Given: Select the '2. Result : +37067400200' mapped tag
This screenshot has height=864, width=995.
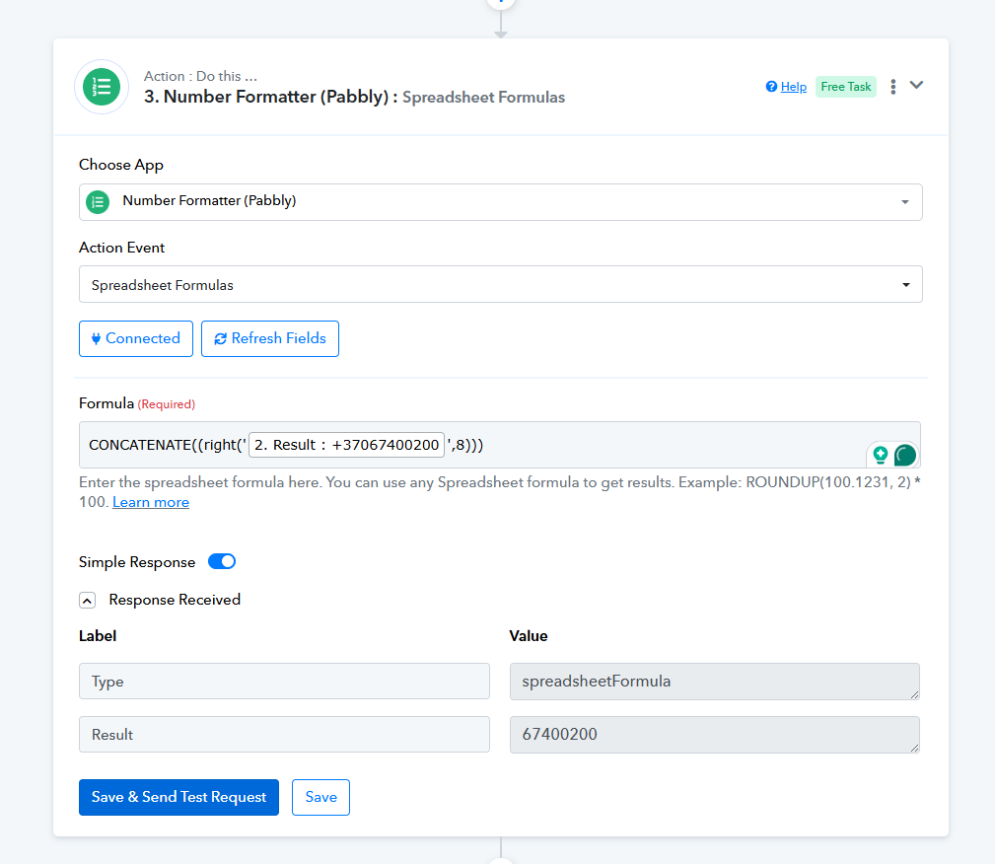Looking at the screenshot, I should (x=346, y=445).
